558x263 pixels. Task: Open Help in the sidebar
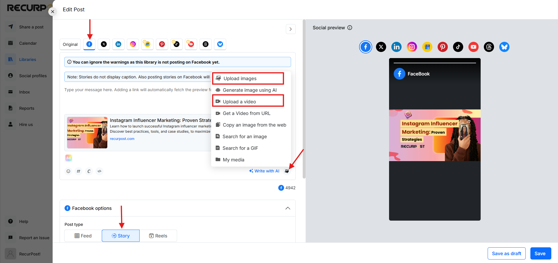point(26,221)
